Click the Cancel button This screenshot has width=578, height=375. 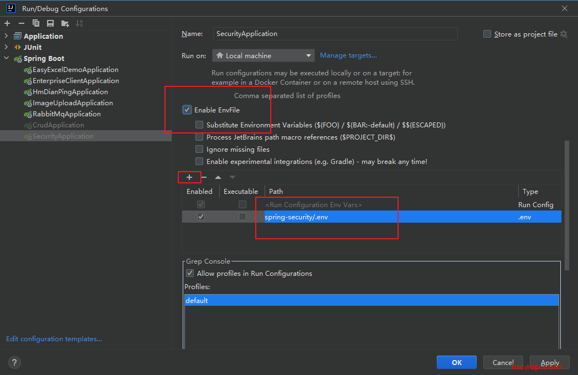pyautogui.click(x=503, y=362)
